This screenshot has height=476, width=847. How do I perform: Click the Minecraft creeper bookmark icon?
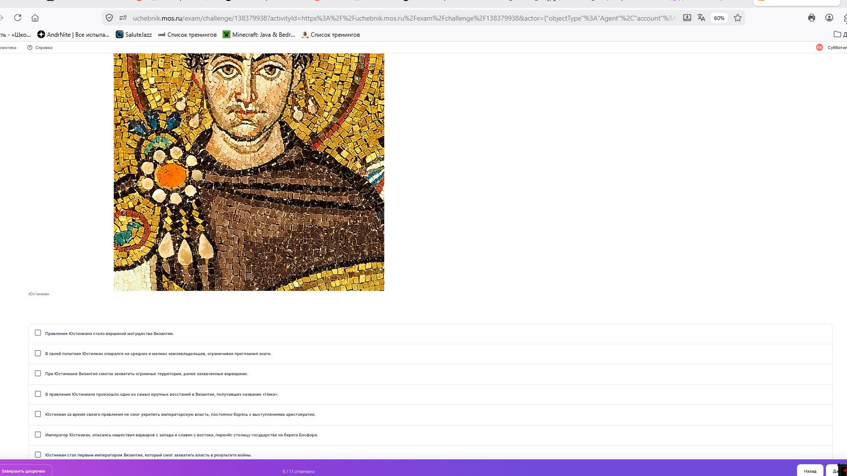click(226, 34)
